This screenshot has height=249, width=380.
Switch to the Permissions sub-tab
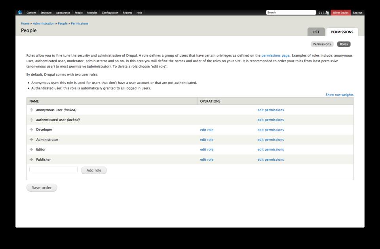point(322,44)
